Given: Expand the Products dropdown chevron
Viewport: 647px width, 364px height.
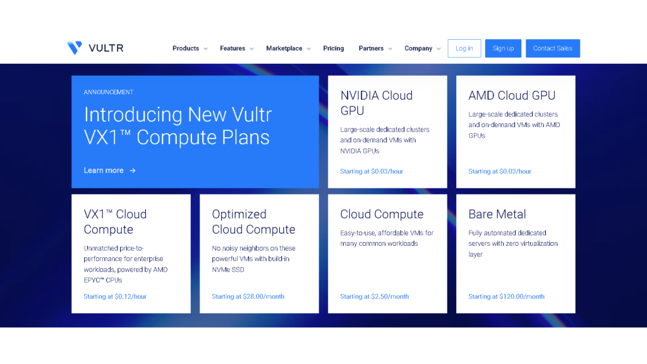Looking at the screenshot, I should tap(205, 49).
